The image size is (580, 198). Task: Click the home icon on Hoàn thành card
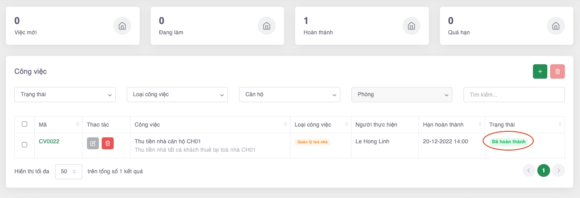click(x=411, y=26)
